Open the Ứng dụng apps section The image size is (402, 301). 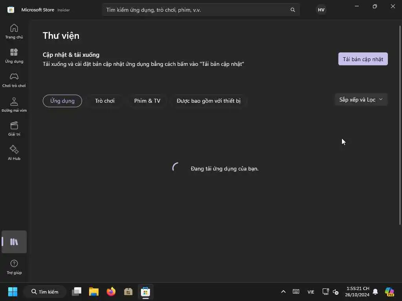point(14,56)
